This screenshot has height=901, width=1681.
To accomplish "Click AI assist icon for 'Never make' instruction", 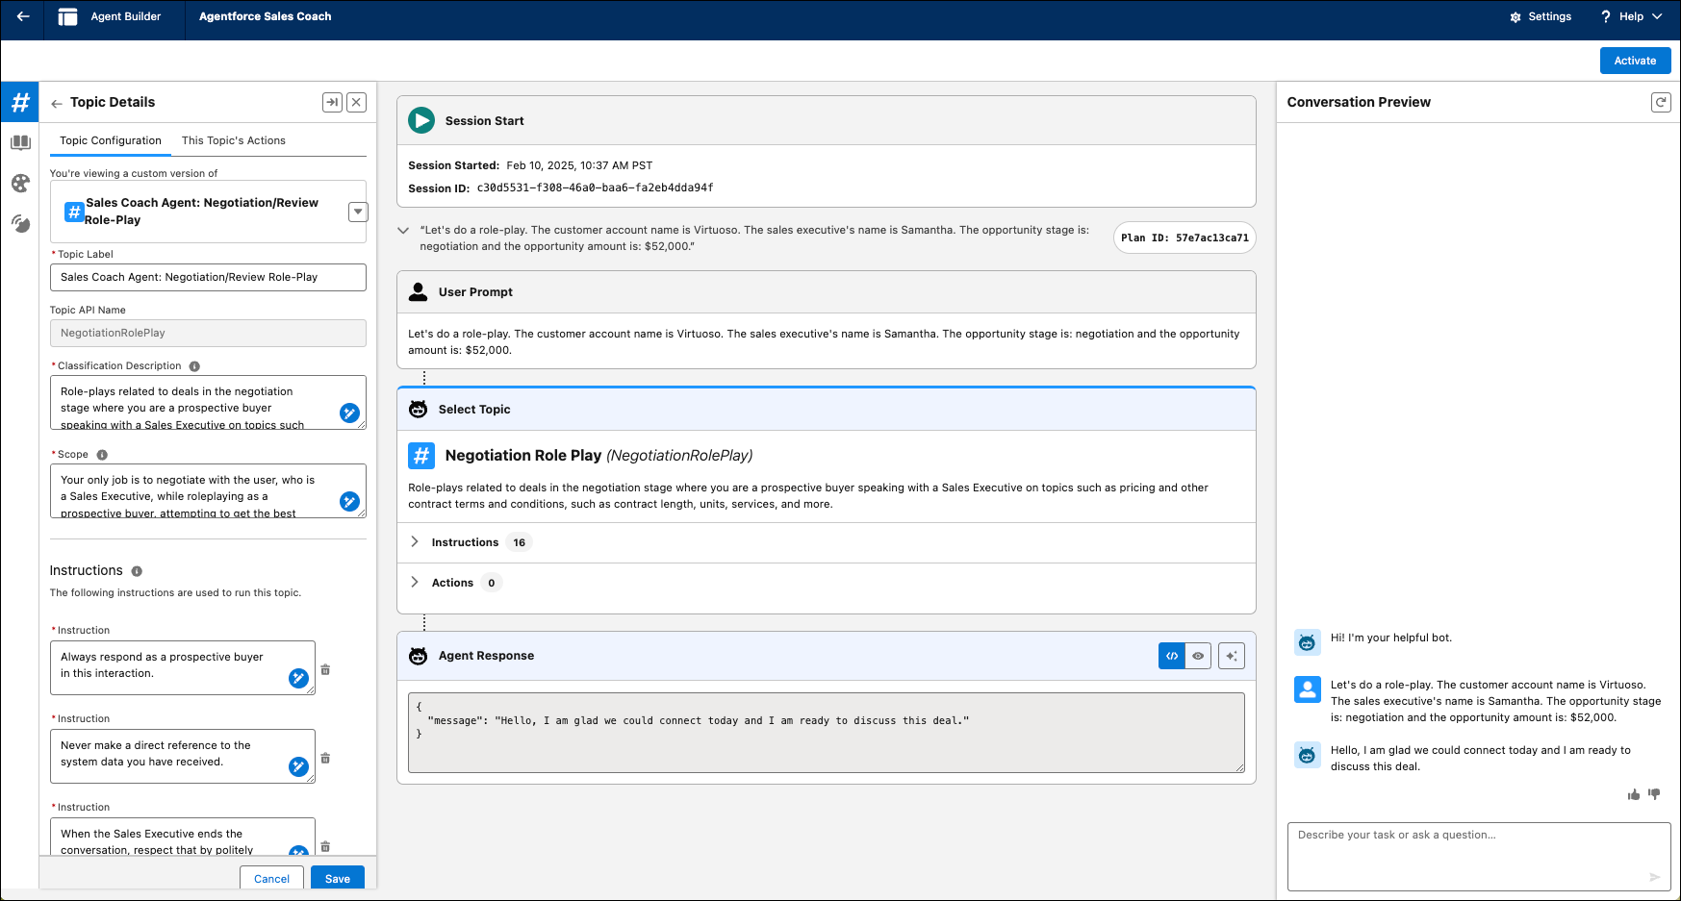I will (298, 766).
